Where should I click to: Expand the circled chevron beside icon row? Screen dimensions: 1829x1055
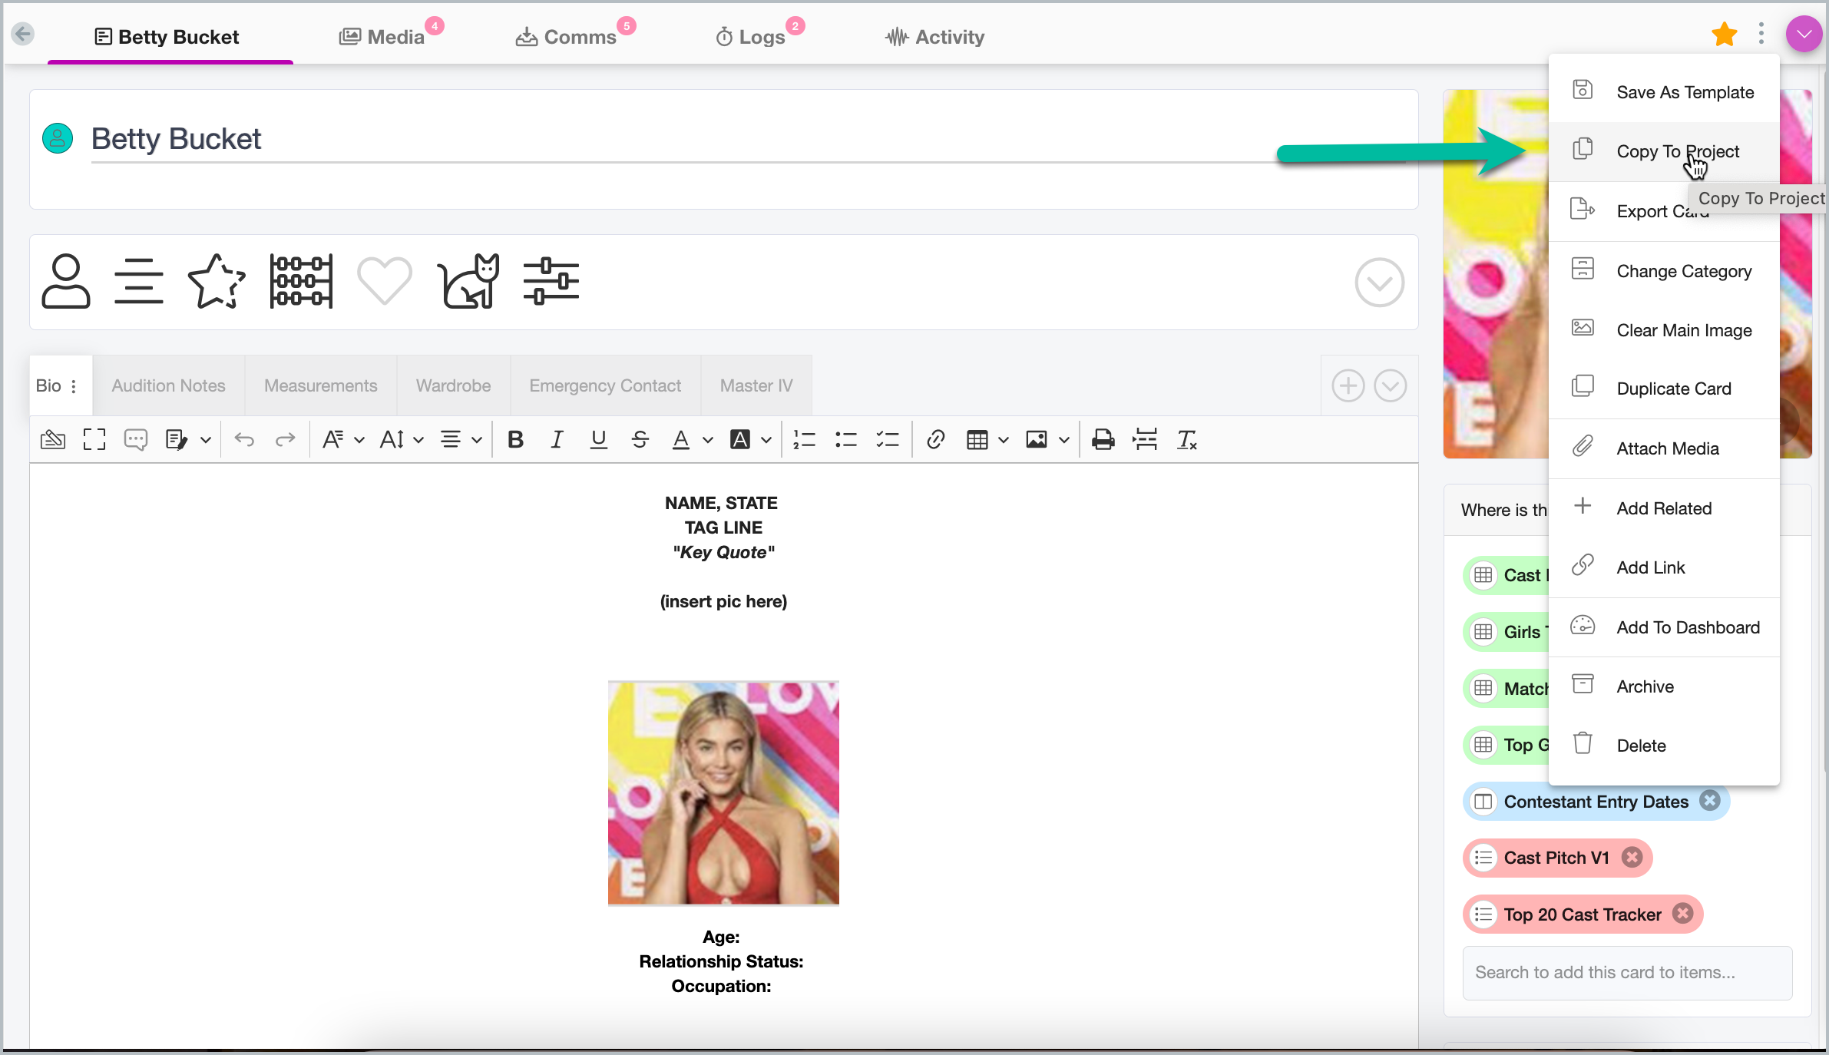[1379, 283]
